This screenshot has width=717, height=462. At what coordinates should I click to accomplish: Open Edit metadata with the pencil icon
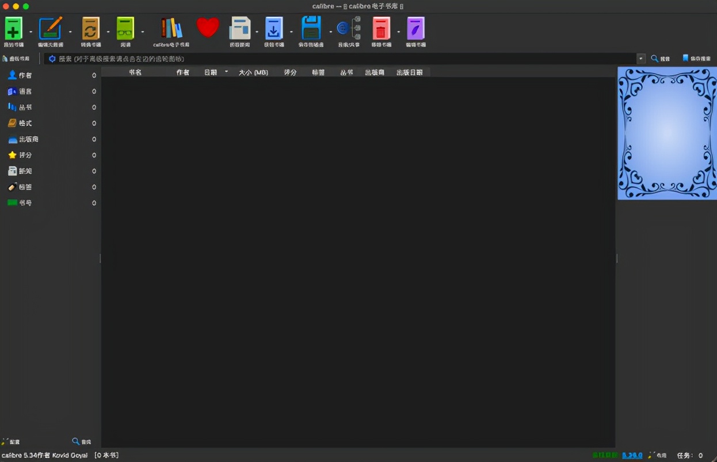50,28
